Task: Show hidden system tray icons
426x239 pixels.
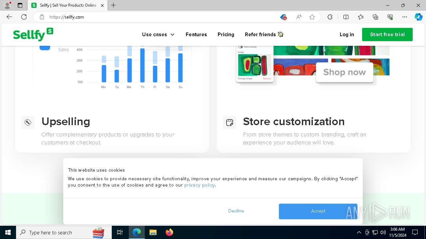Action: 359,232
